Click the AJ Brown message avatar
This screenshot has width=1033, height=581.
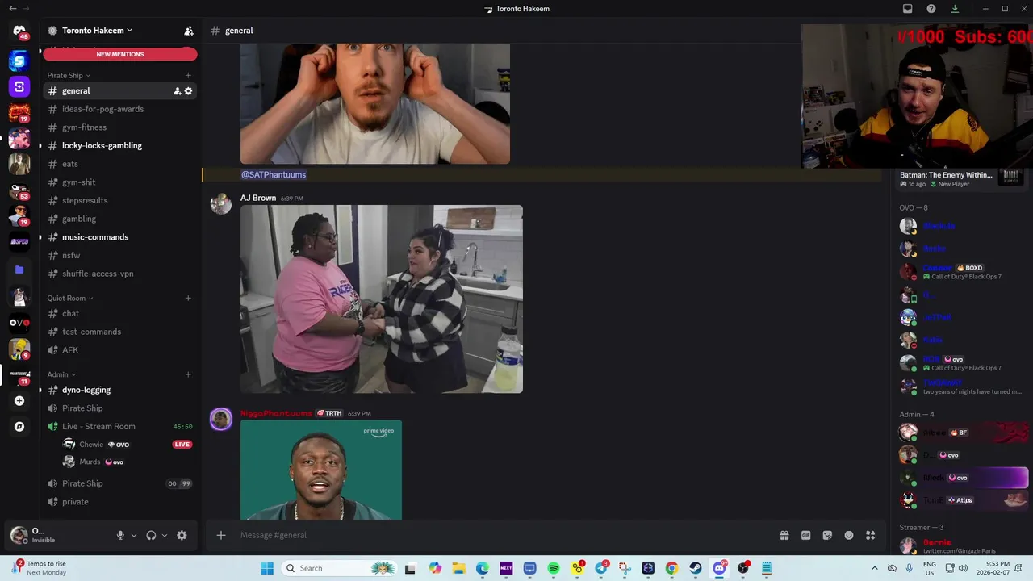(x=221, y=203)
